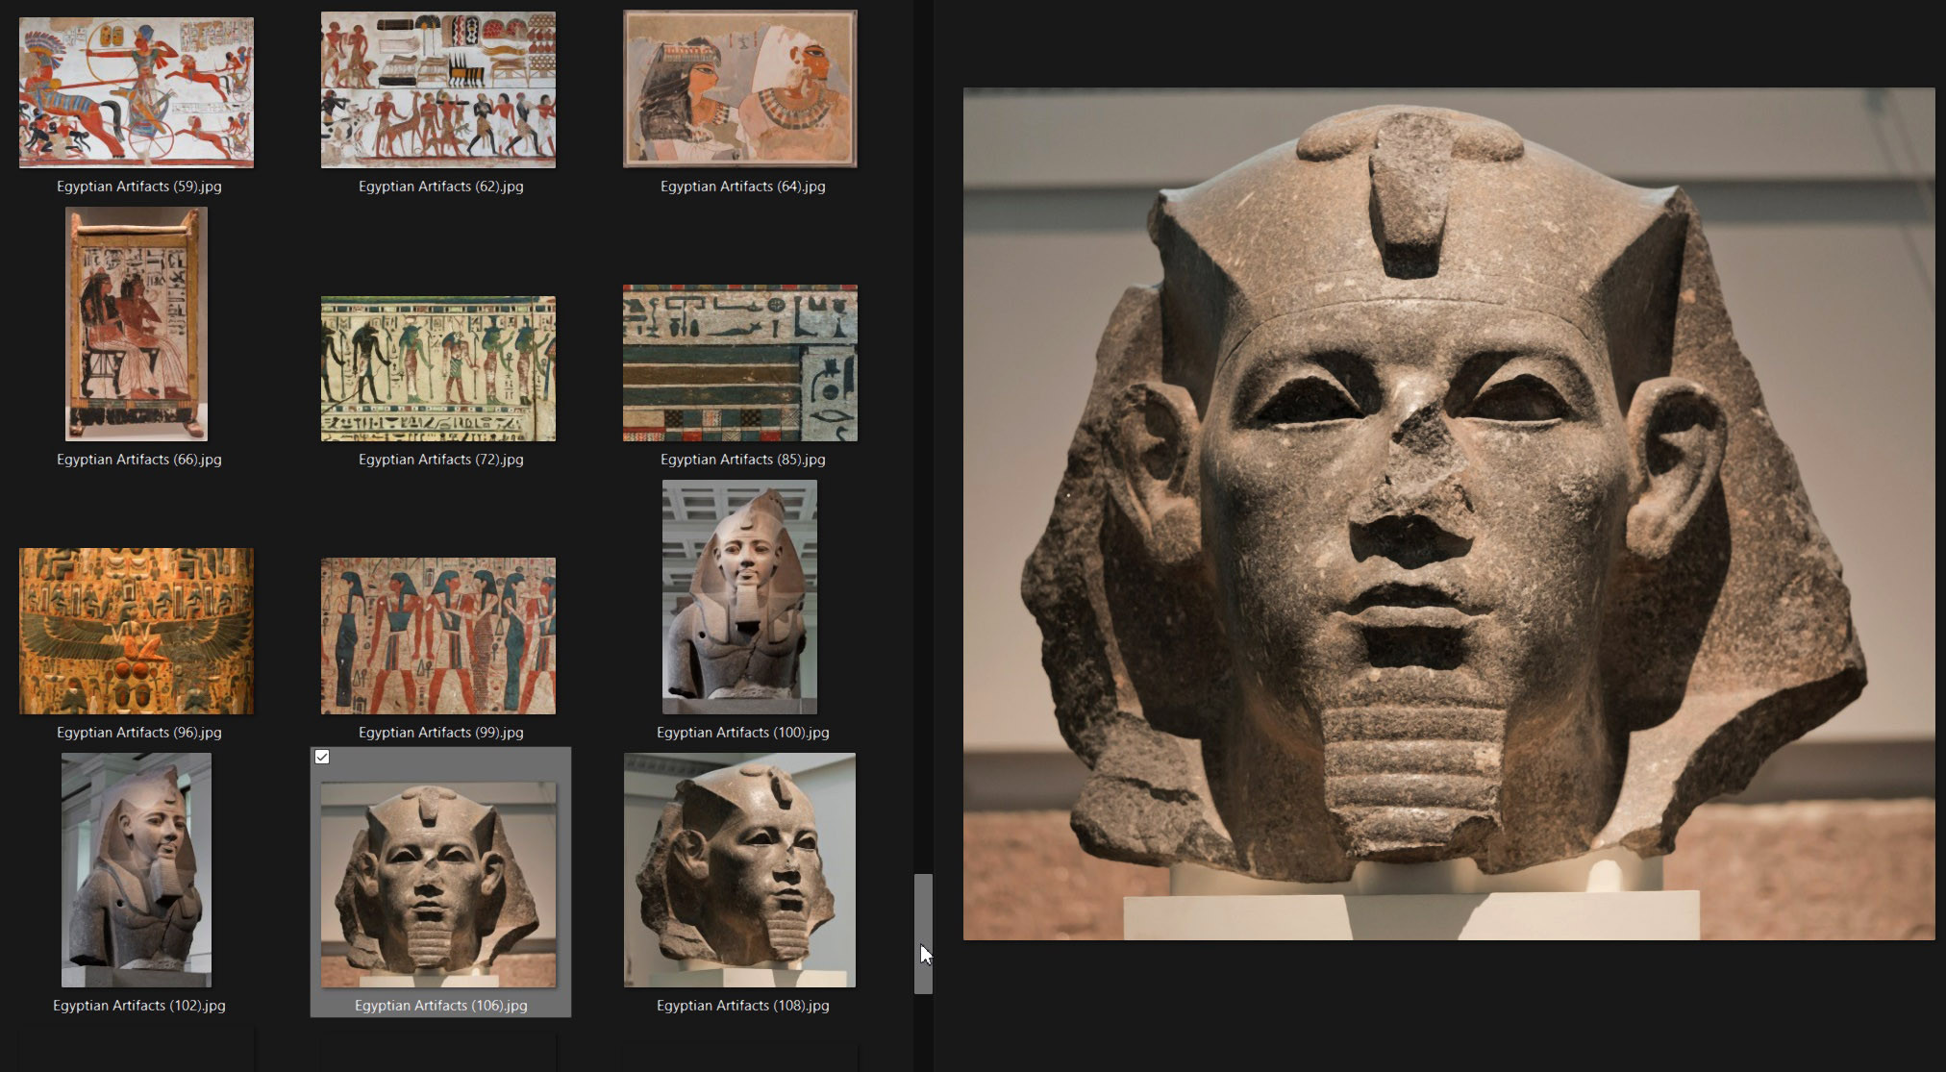This screenshot has height=1072, width=1946.
Task: Select thumbnail of Egyptian Artifacts (100).jpg statue
Action: tap(739, 597)
